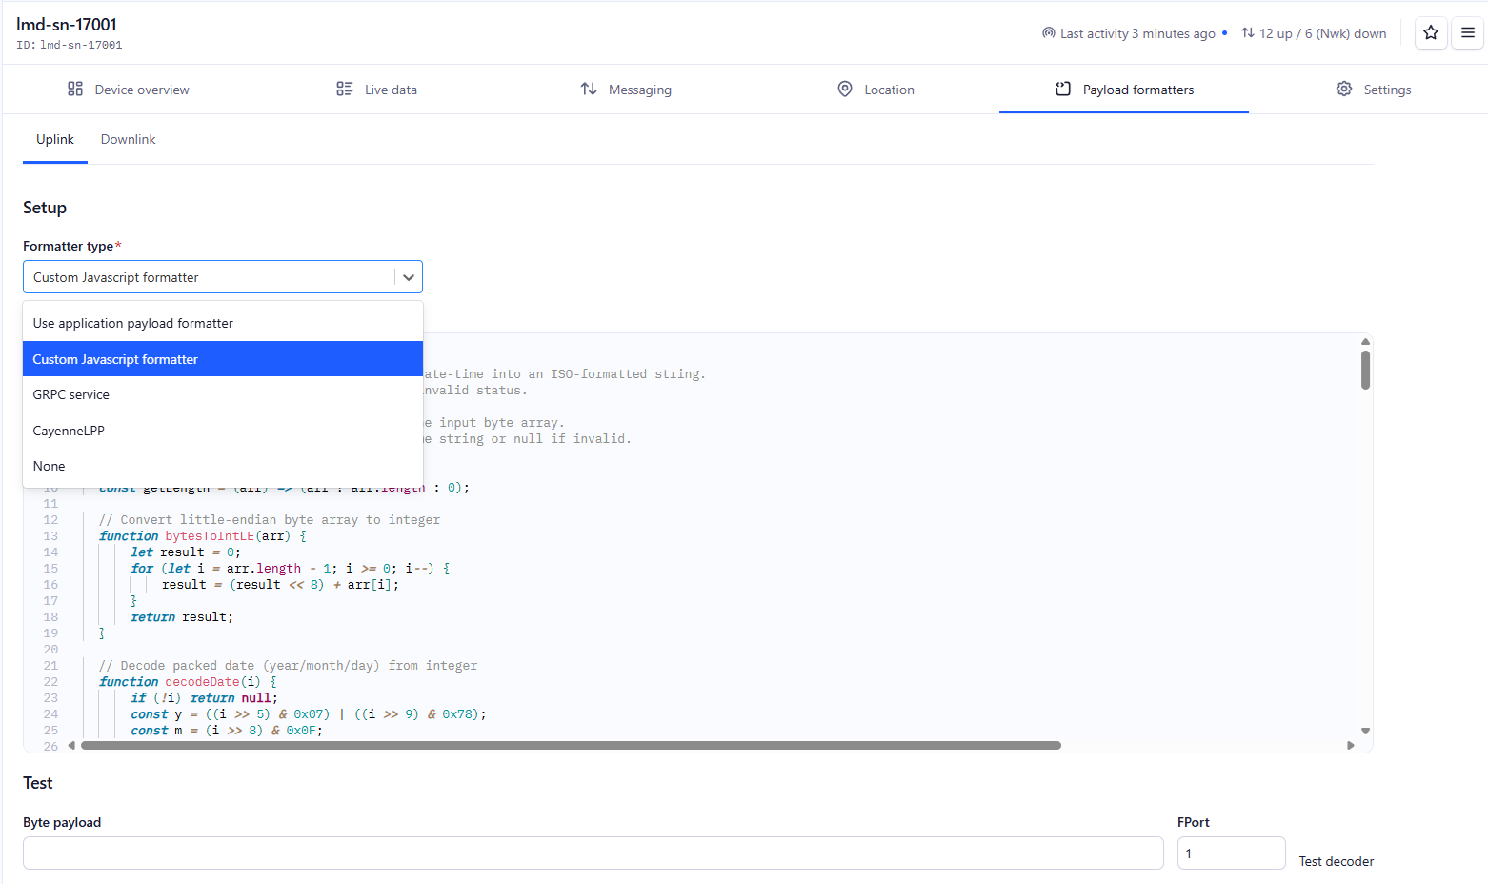Viewport: 1488px width, 884px height.
Task: Click the Messaging up-down arrows icon
Action: tap(589, 90)
